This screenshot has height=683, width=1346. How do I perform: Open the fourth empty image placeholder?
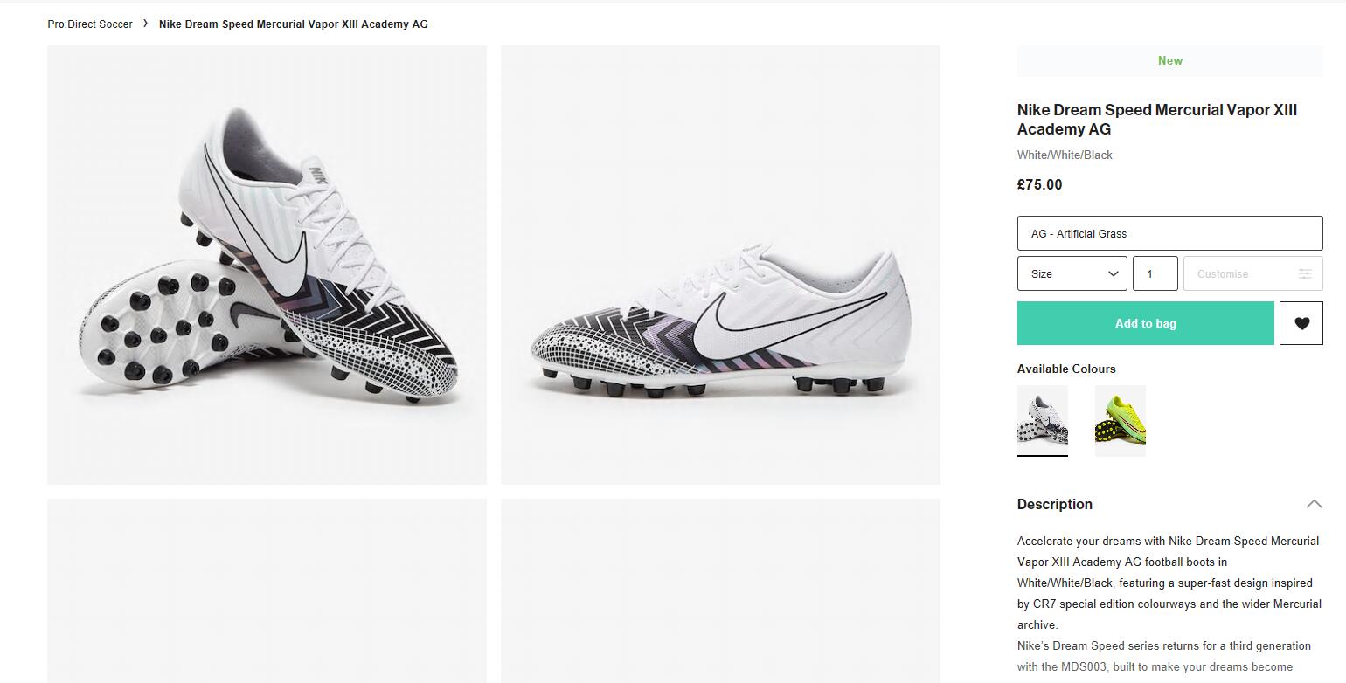tap(720, 590)
